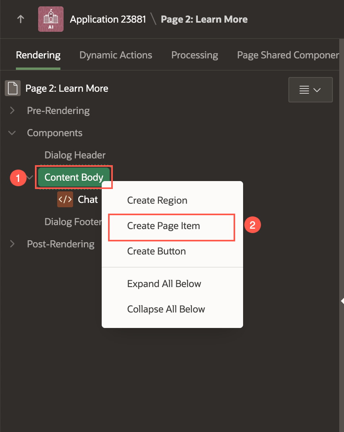Expand the Post-Rendering node
The width and height of the screenshot is (344, 432).
[x=12, y=244]
